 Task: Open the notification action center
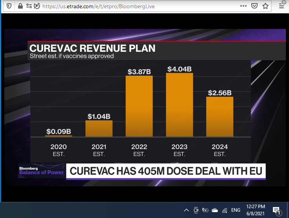[277, 211]
